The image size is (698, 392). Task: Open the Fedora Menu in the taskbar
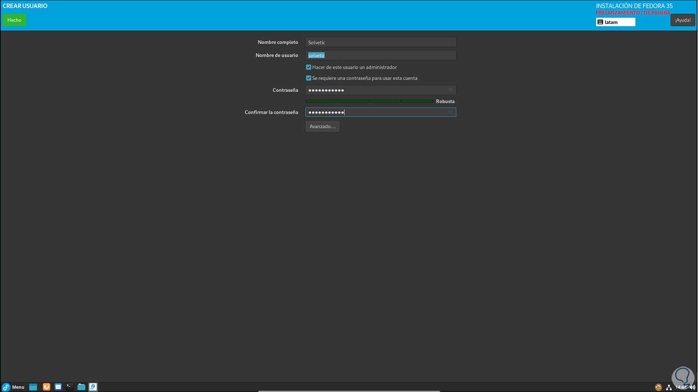click(13, 387)
